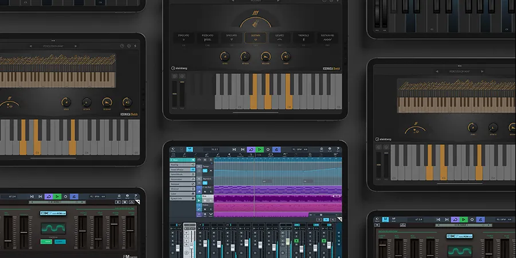Click the Level knob on right percussion map tablet

[472, 127]
